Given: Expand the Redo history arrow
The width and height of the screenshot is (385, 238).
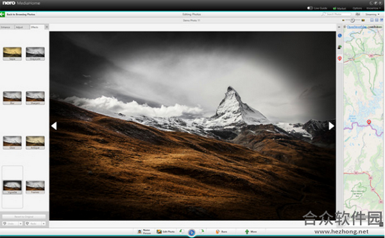Looking at the screenshot, I should tap(44, 223).
